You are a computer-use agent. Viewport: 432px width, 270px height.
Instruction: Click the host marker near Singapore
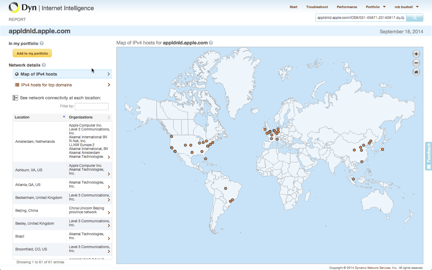pyautogui.click(x=353, y=179)
